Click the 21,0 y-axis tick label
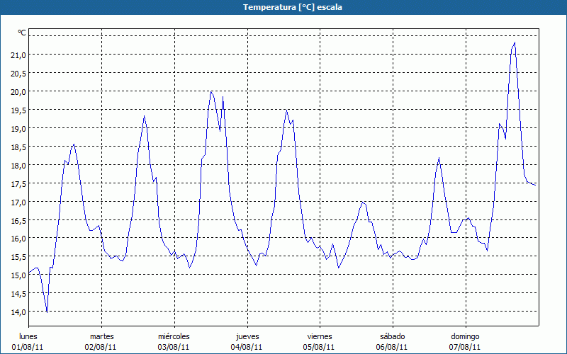 tap(18, 55)
